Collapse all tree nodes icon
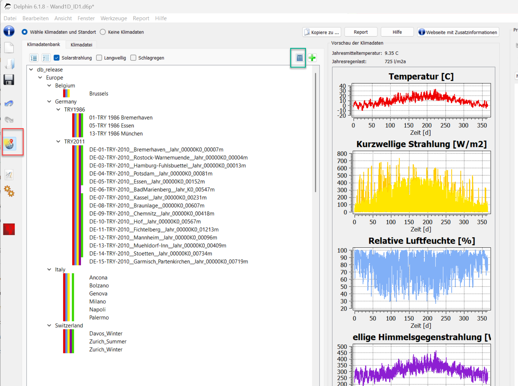Screen dimensions: 518x386 tap(46, 58)
